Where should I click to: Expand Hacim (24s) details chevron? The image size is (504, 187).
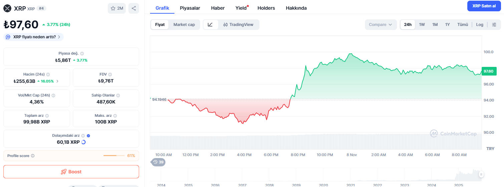click(57, 81)
